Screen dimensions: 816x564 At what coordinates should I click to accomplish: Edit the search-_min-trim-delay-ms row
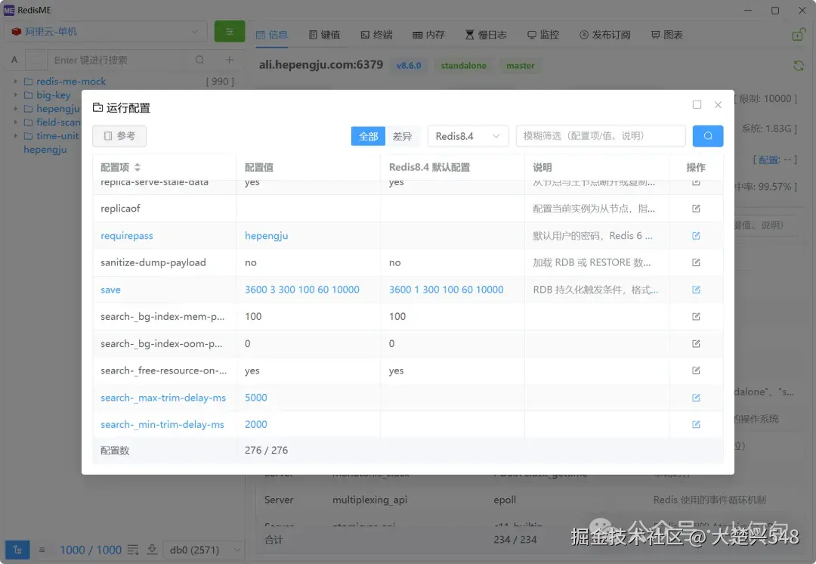coord(696,424)
